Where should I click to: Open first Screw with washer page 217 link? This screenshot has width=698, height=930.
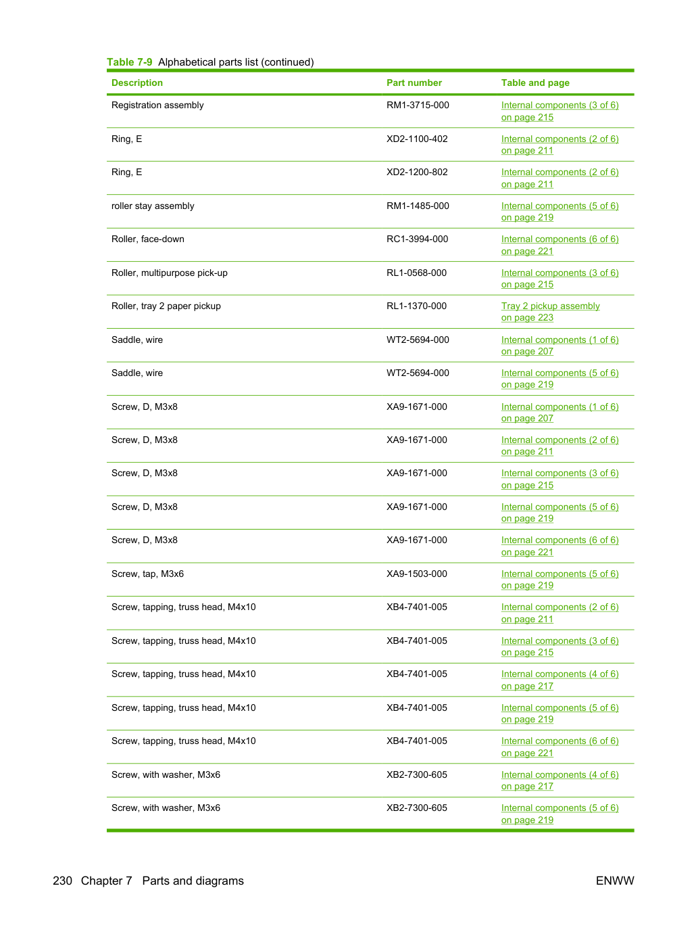pos(559,781)
